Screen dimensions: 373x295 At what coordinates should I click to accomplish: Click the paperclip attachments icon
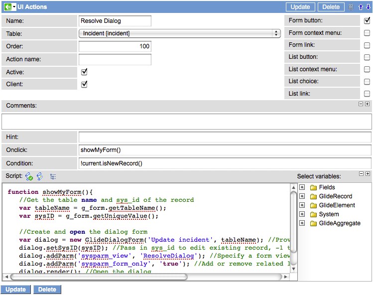(351, 7)
